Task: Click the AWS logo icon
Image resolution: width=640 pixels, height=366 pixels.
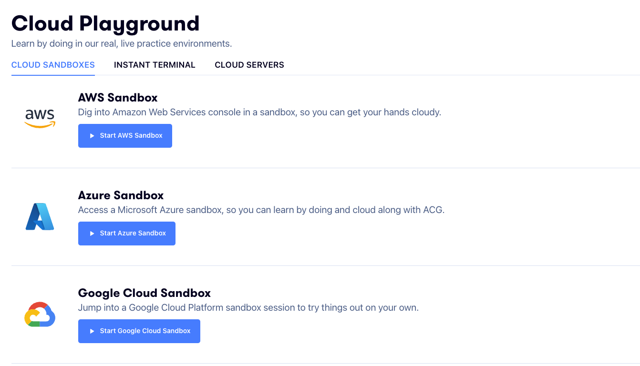Action: tap(40, 118)
